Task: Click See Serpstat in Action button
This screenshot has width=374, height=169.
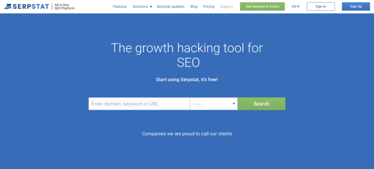Action: coord(262,7)
